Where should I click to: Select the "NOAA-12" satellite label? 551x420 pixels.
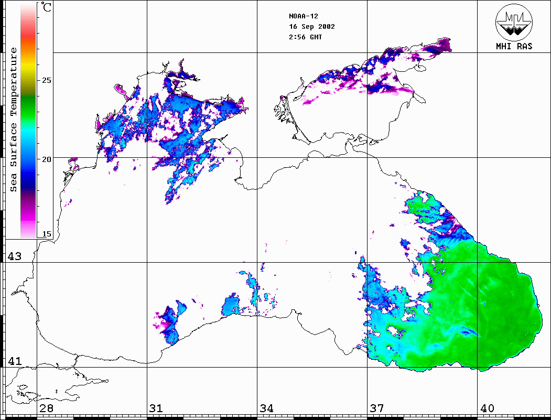click(303, 16)
